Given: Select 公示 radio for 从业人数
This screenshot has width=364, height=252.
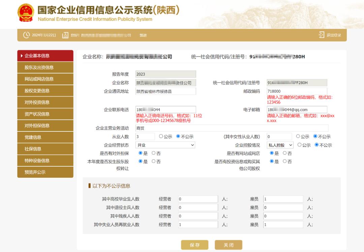Looking at the screenshot, I should pos(161,136).
